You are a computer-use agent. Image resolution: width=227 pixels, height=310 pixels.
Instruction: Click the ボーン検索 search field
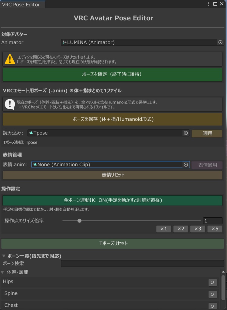[142, 264]
